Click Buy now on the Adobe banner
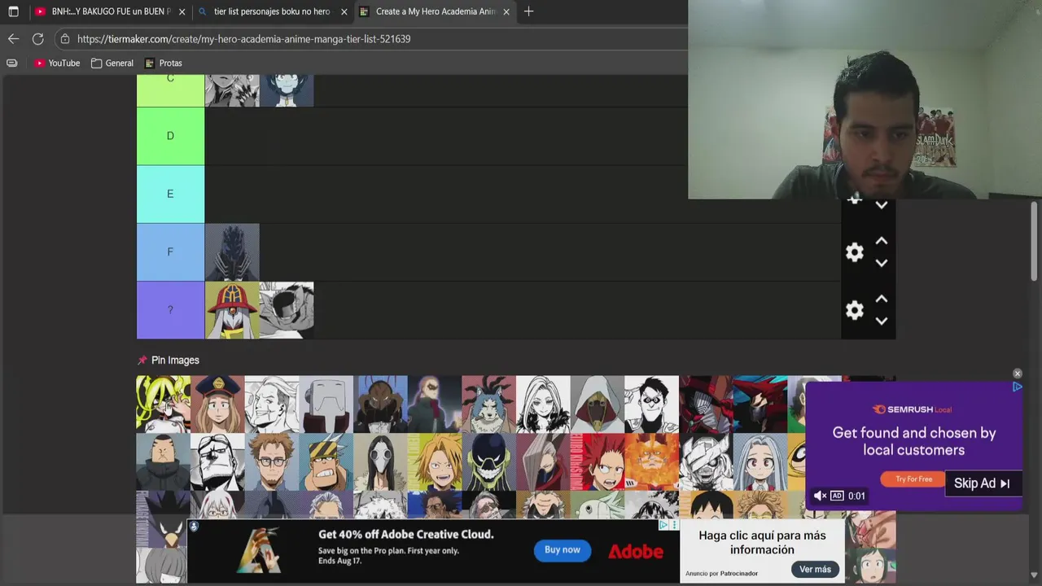 tap(563, 550)
